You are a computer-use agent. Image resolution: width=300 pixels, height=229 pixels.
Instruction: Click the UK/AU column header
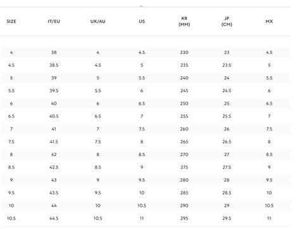(x=98, y=22)
